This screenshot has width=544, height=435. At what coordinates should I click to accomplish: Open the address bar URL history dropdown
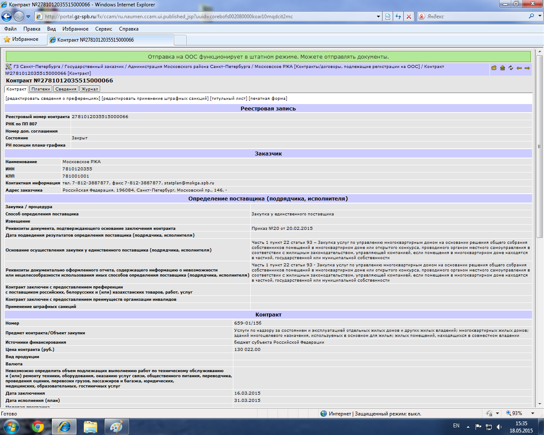378,17
